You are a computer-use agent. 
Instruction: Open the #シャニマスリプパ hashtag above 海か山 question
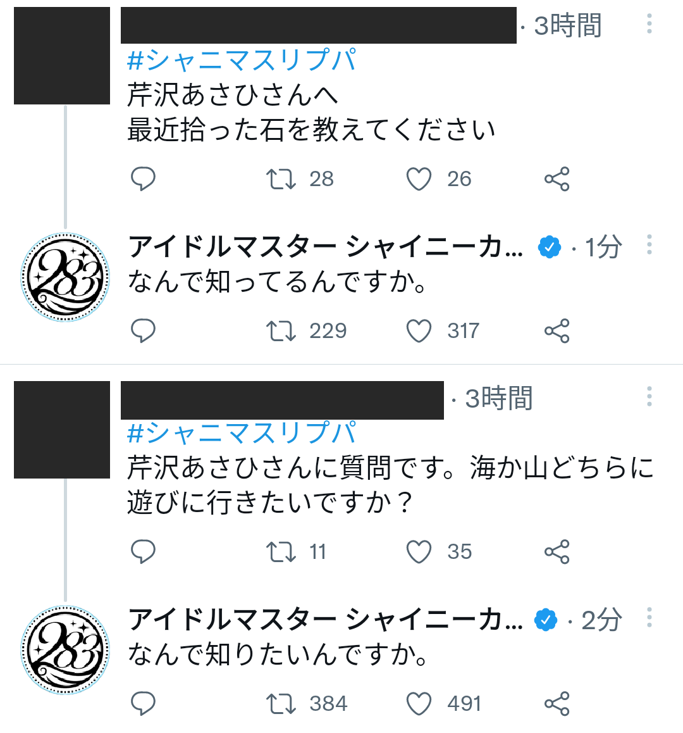[242, 434]
